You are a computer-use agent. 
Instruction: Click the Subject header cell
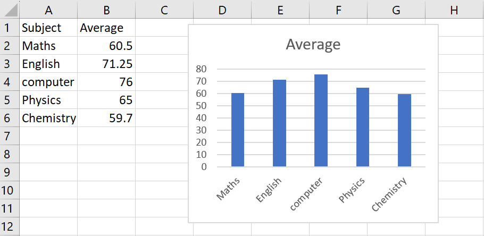click(x=48, y=28)
